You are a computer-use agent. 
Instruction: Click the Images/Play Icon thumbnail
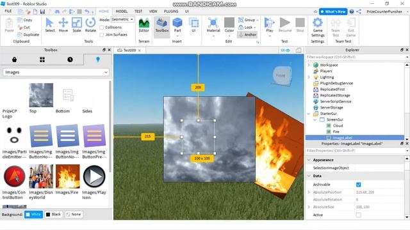(x=94, y=176)
